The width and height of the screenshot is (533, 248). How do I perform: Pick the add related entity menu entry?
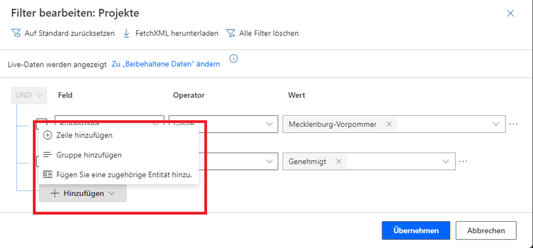click(124, 174)
